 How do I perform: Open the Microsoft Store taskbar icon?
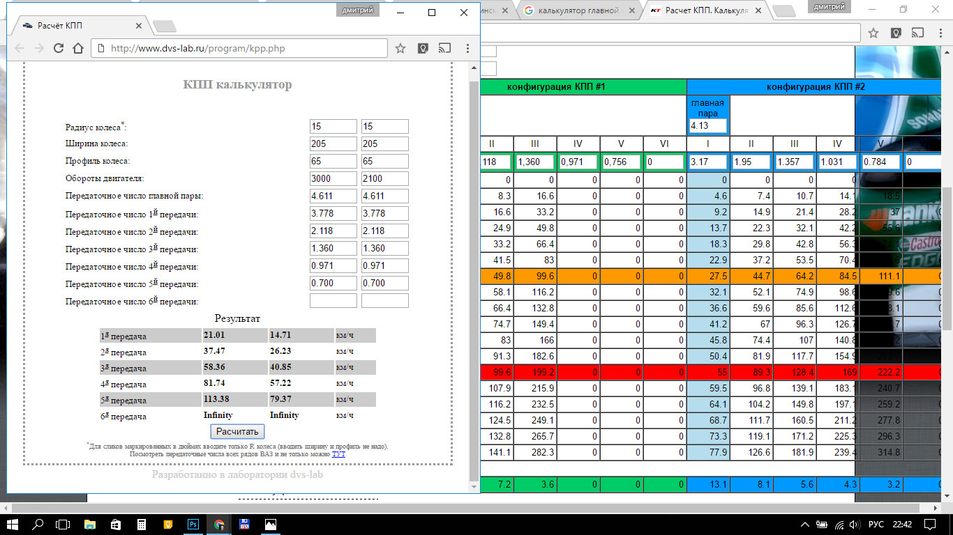click(x=116, y=525)
